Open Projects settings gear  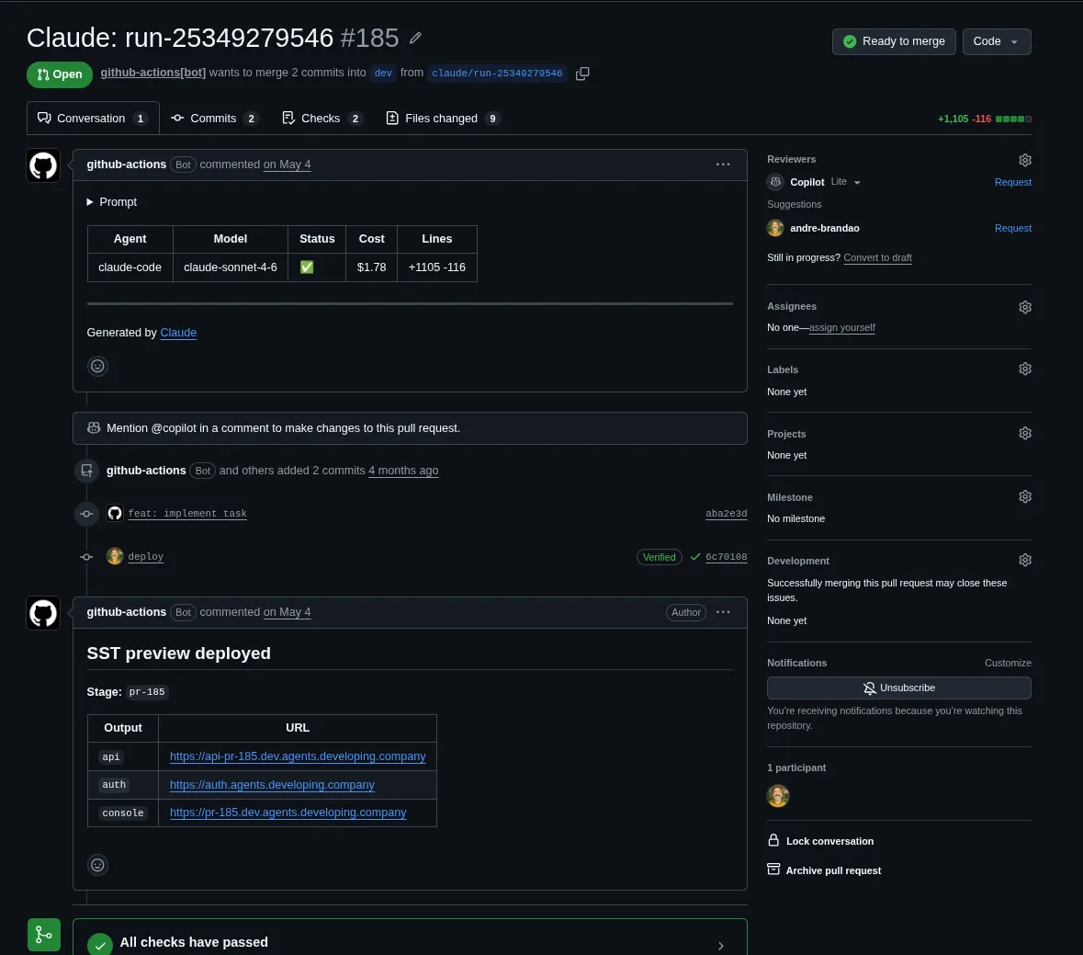[1025, 433]
